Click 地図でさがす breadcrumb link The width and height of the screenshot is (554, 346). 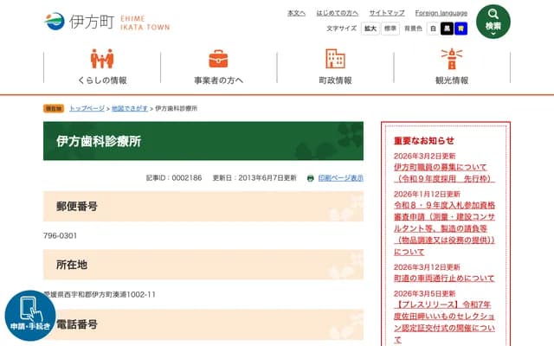pyautogui.click(x=130, y=108)
